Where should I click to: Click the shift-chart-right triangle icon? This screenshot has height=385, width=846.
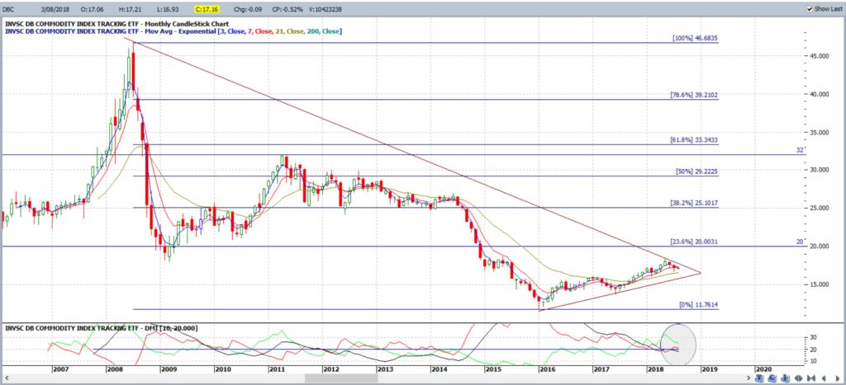(x=838, y=378)
